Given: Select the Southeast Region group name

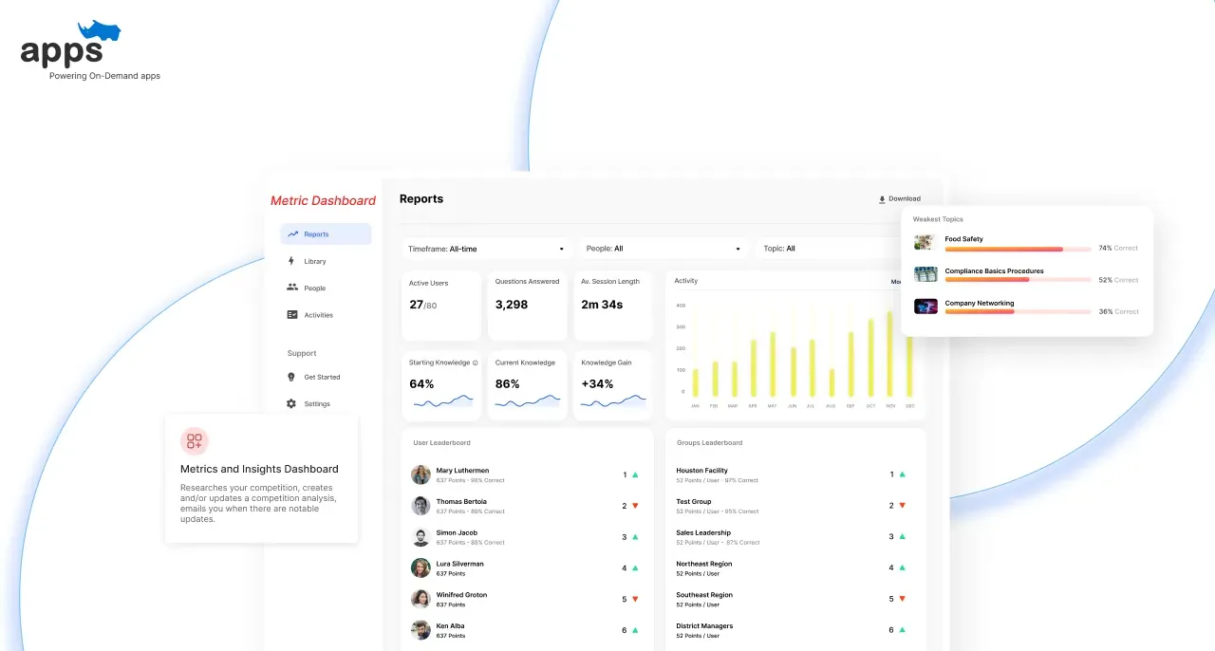Looking at the screenshot, I should click(x=704, y=595).
